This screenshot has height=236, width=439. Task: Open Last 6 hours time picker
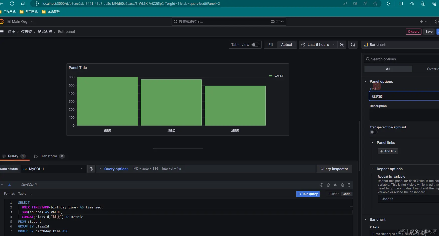pyautogui.click(x=318, y=45)
